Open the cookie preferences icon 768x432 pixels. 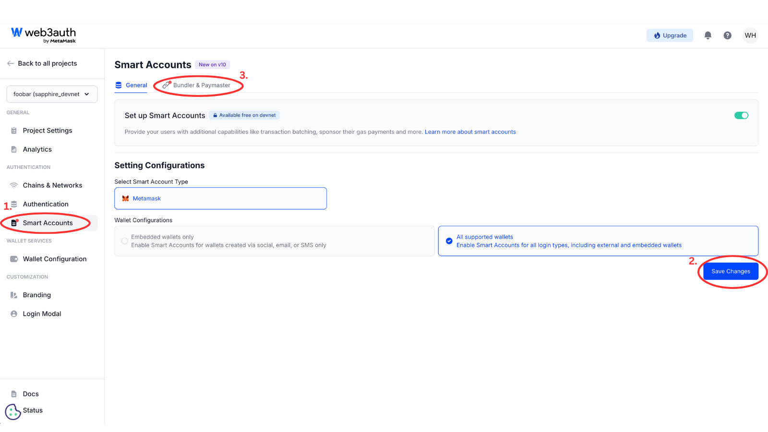pos(13,412)
